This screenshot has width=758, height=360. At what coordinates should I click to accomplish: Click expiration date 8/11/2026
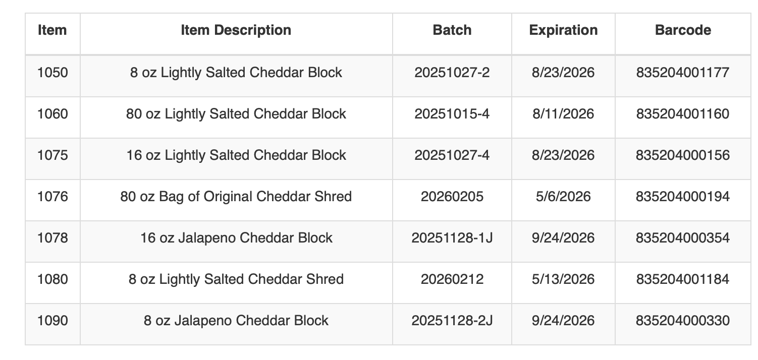point(563,114)
